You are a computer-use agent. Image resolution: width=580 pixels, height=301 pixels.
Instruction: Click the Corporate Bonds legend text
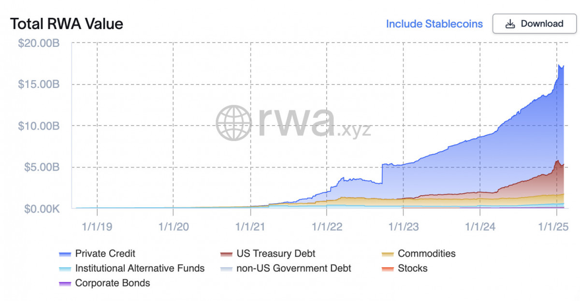pyautogui.click(x=113, y=283)
